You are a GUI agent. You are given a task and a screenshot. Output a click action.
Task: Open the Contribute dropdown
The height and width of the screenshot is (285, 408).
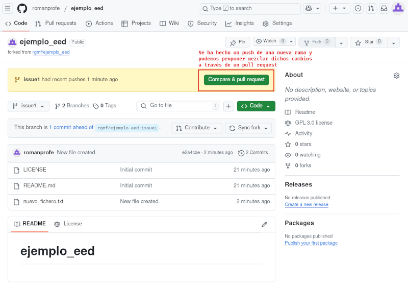tap(197, 128)
